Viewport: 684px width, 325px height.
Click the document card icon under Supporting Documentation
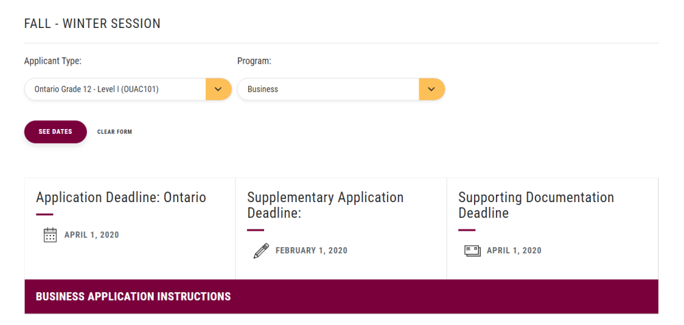point(472,251)
